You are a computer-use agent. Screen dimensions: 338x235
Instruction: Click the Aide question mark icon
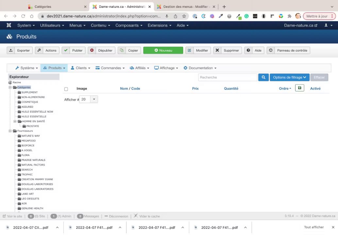tap(248, 50)
